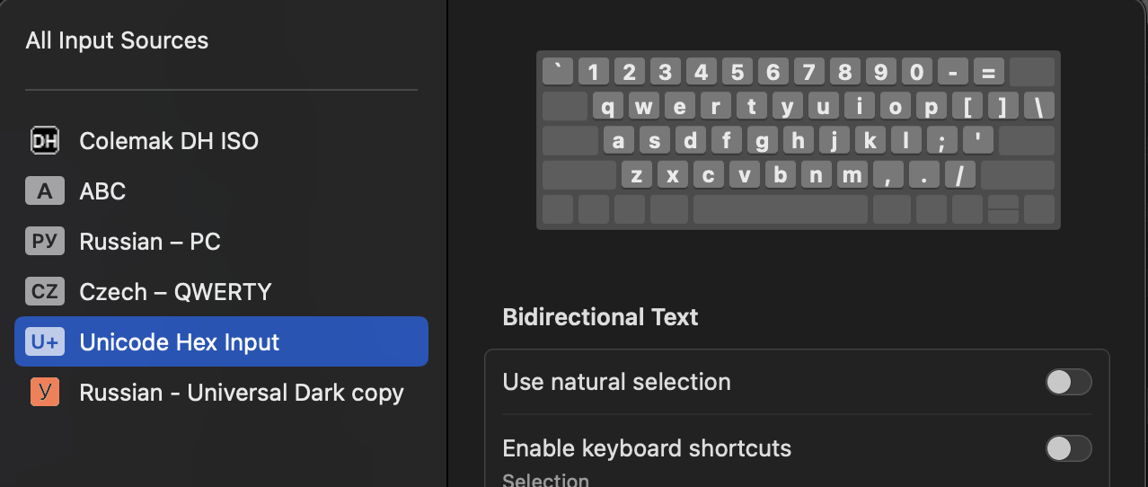
Task: Click the backslash key in preview
Action: 1038,107
